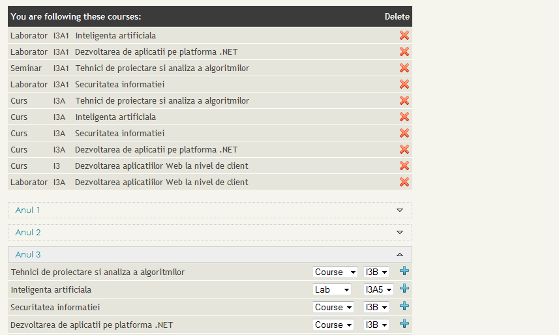
Task: Add Tehnici de proiectare with plus icon
Action: click(x=404, y=271)
